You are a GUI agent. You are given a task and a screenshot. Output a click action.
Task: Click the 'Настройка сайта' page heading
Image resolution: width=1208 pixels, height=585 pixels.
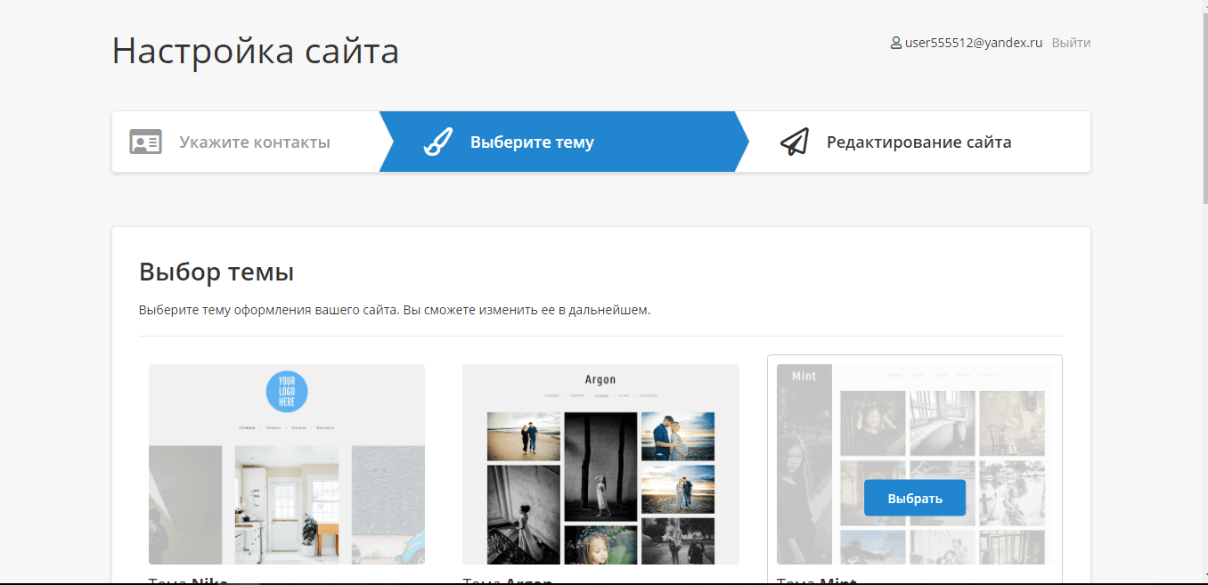(255, 51)
